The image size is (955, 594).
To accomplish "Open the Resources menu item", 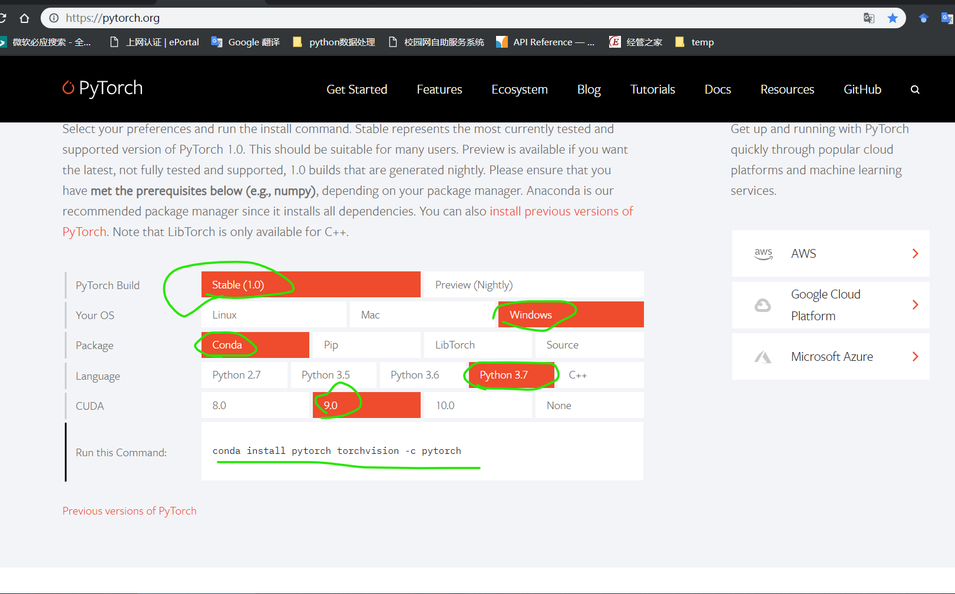I will tap(787, 89).
